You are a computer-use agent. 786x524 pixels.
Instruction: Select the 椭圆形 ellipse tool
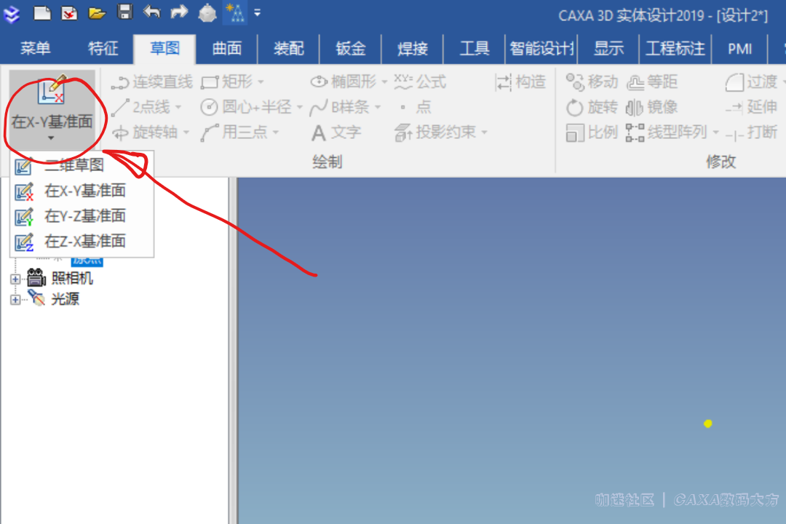(344, 82)
